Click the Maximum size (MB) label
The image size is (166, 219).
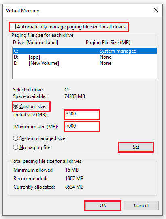(36, 127)
